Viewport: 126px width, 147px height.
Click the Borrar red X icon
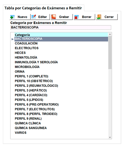(x=76, y=17)
